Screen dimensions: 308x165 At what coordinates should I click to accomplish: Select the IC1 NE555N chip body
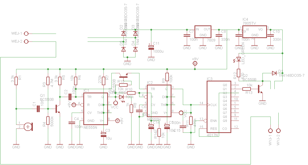96,109
